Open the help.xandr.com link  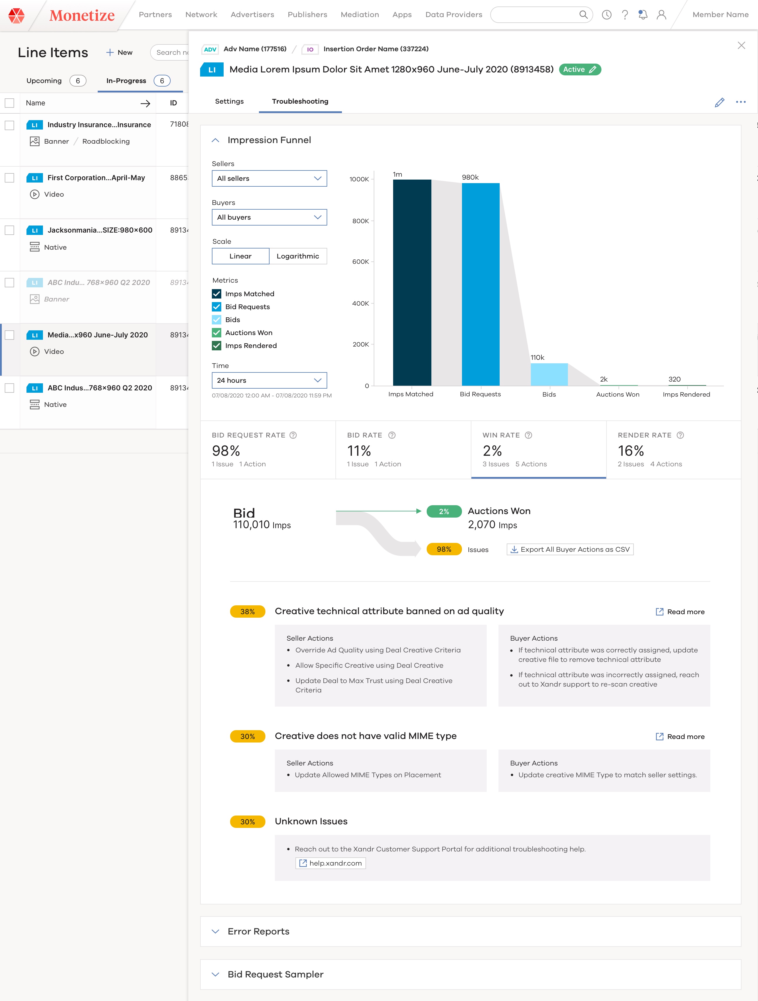point(331,863)
